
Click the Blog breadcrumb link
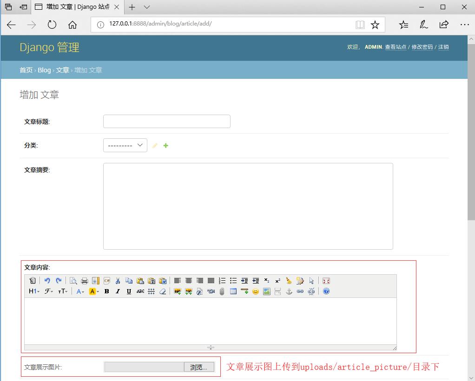(x=44, y=70)
